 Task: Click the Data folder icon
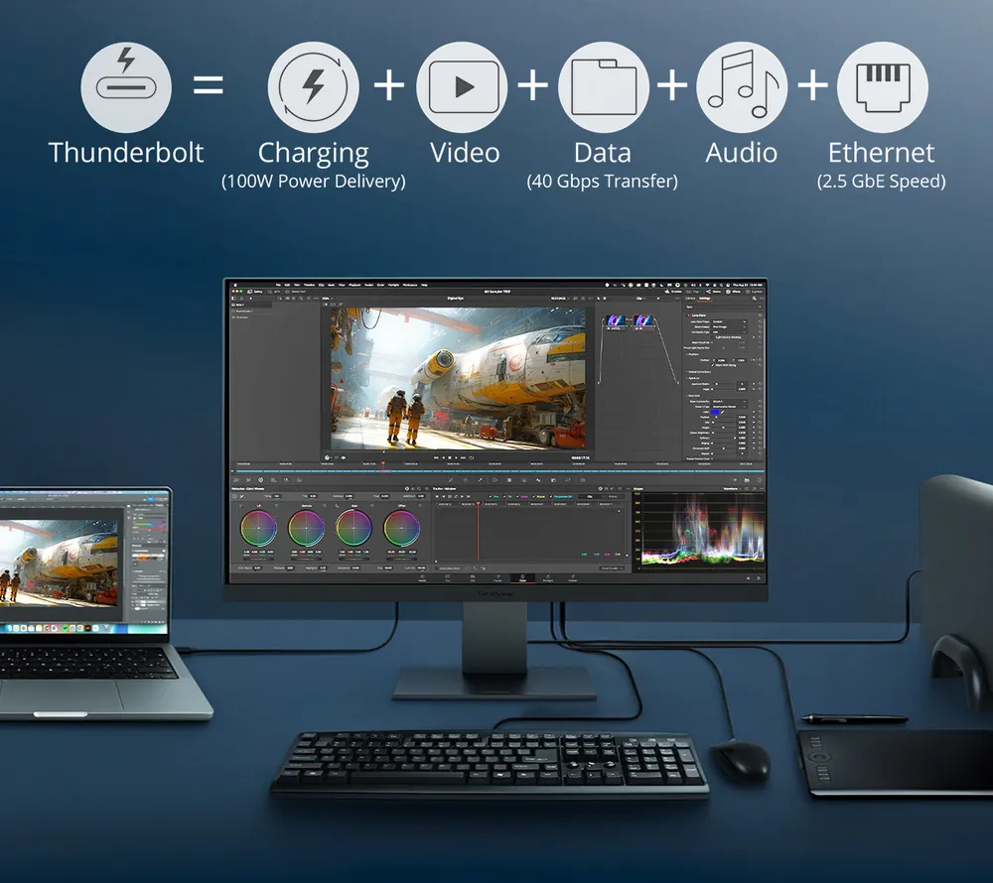click(603, 87)
